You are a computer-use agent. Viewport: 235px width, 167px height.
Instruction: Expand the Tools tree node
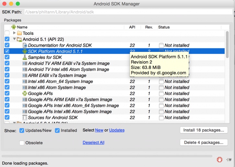tap(14, 33)
